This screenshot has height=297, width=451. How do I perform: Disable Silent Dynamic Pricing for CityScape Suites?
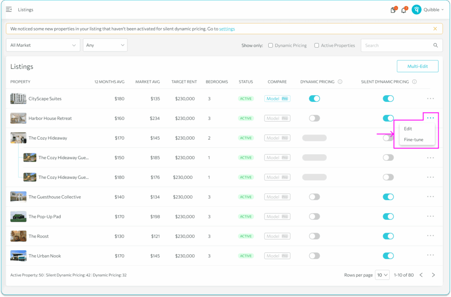point(388,98)
